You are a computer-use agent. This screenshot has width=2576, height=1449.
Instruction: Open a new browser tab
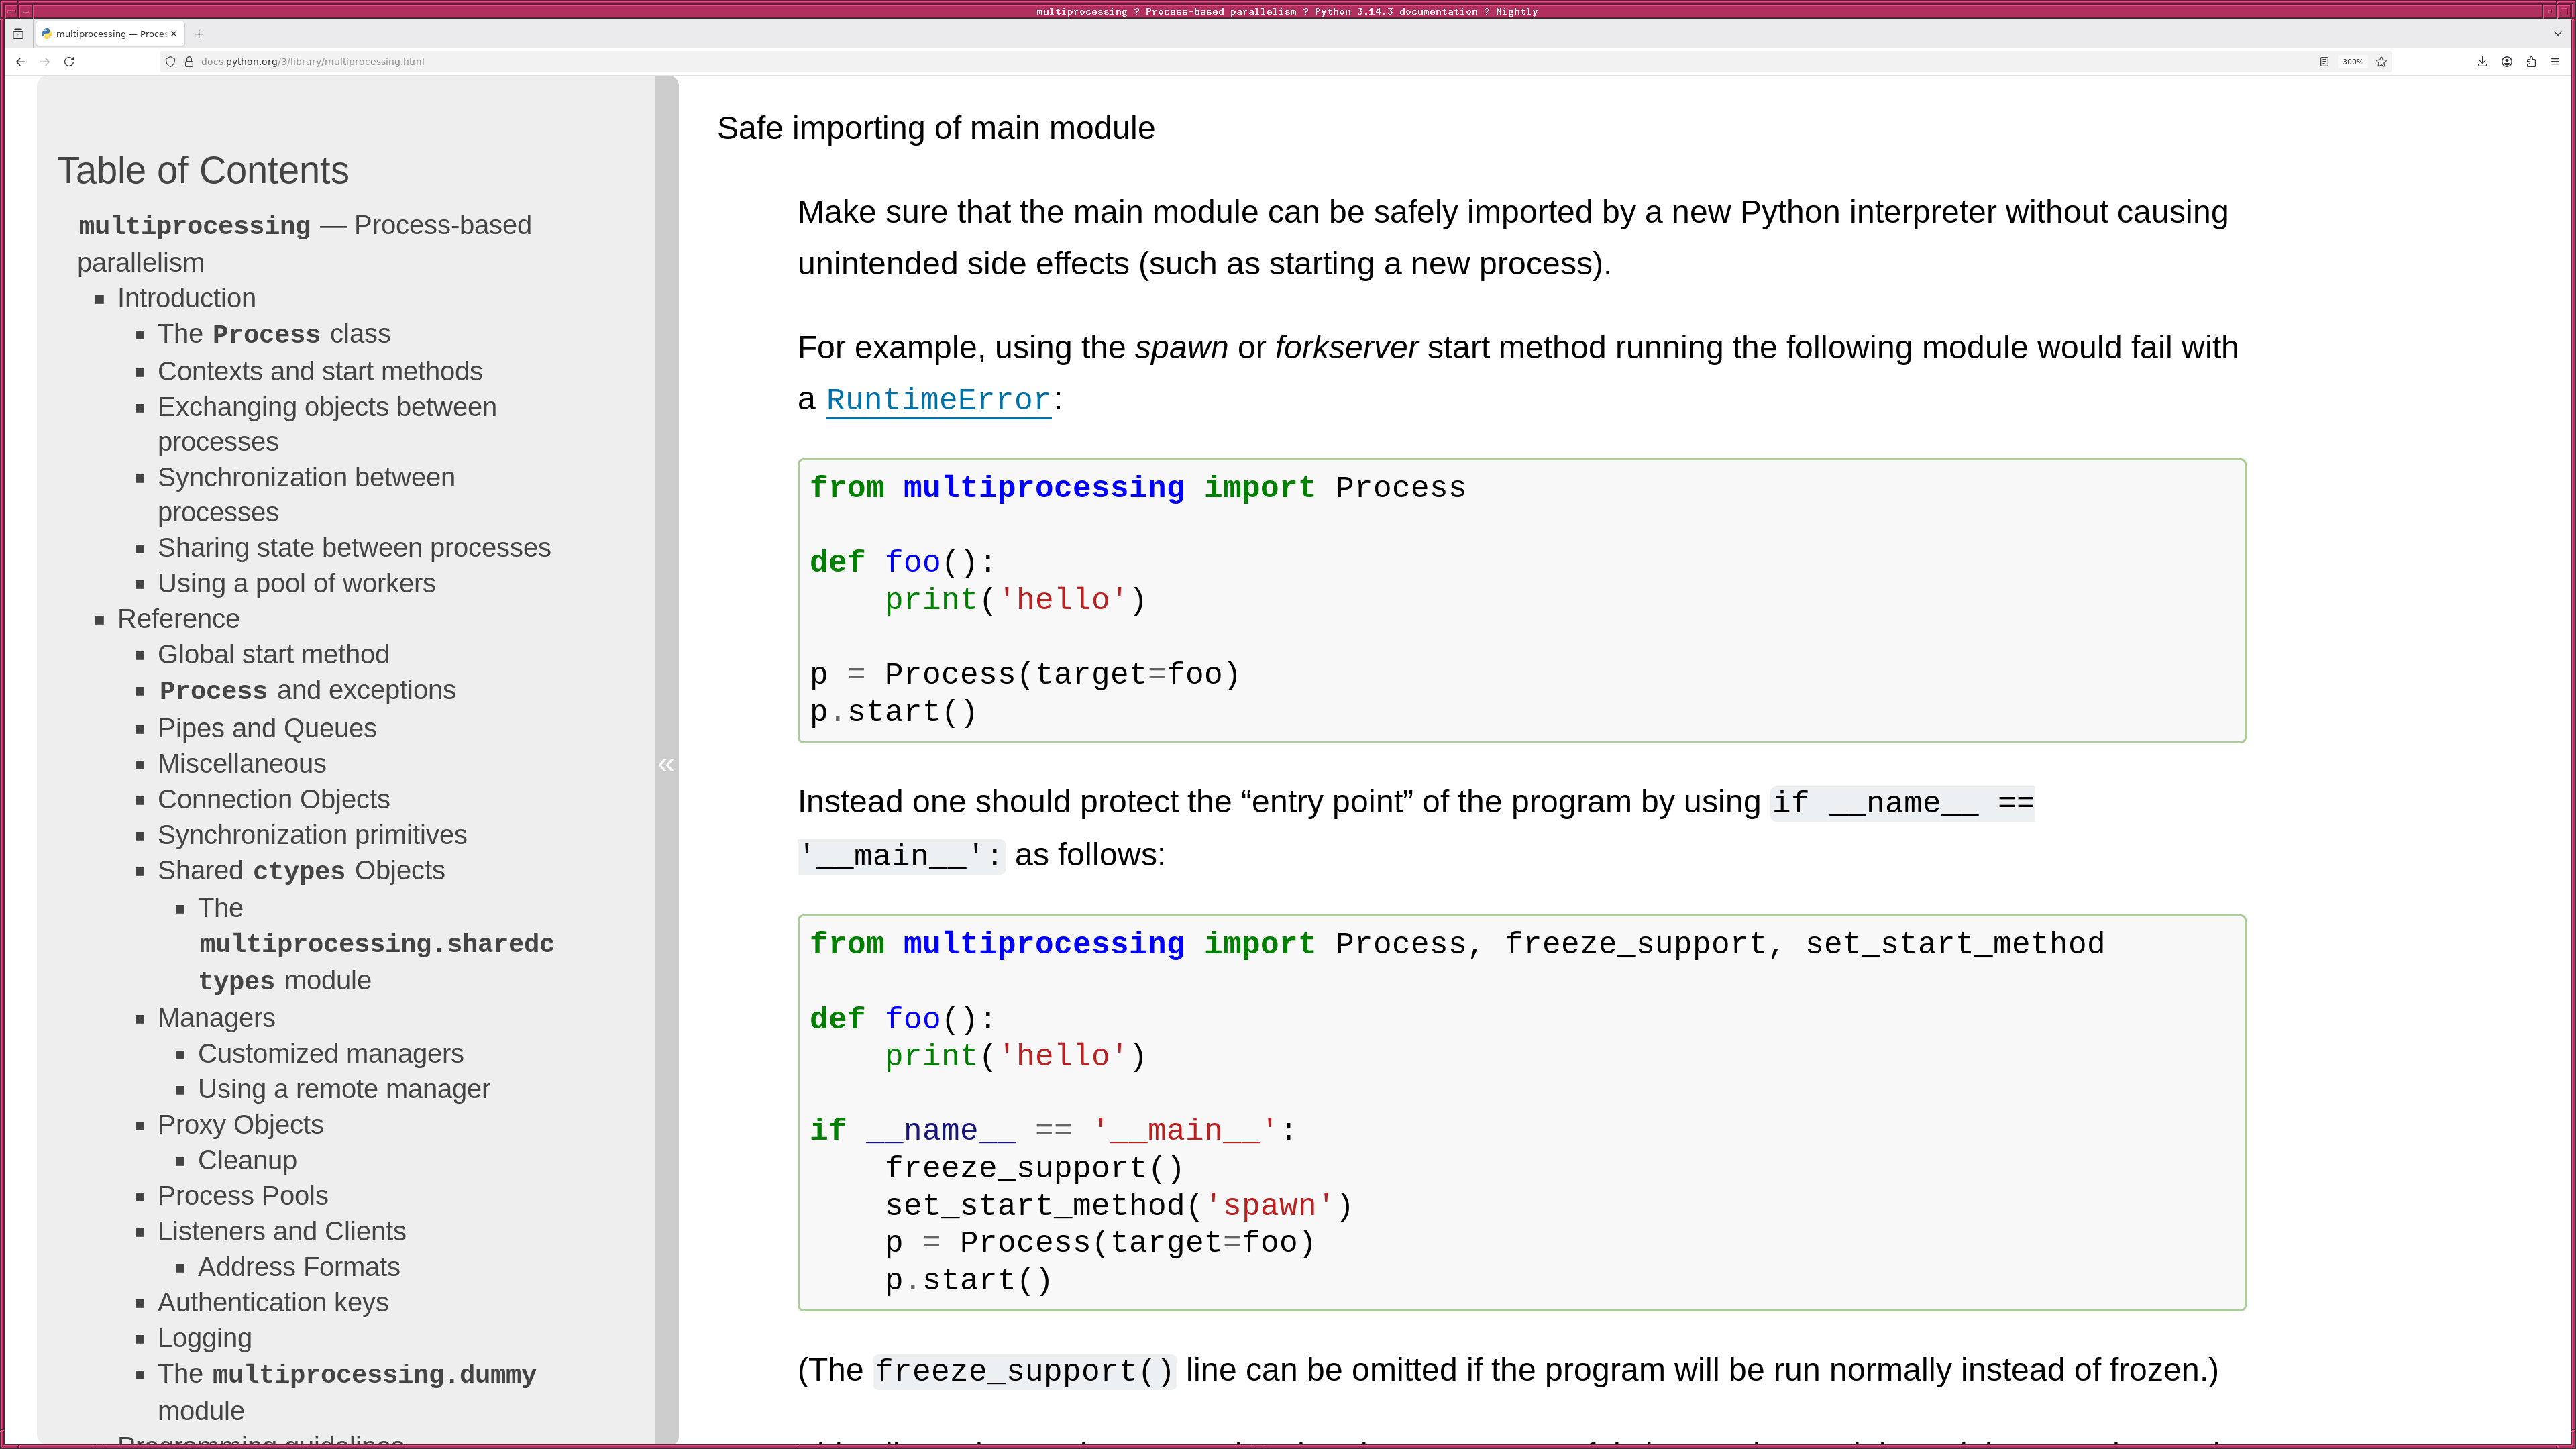pos(199,33)
